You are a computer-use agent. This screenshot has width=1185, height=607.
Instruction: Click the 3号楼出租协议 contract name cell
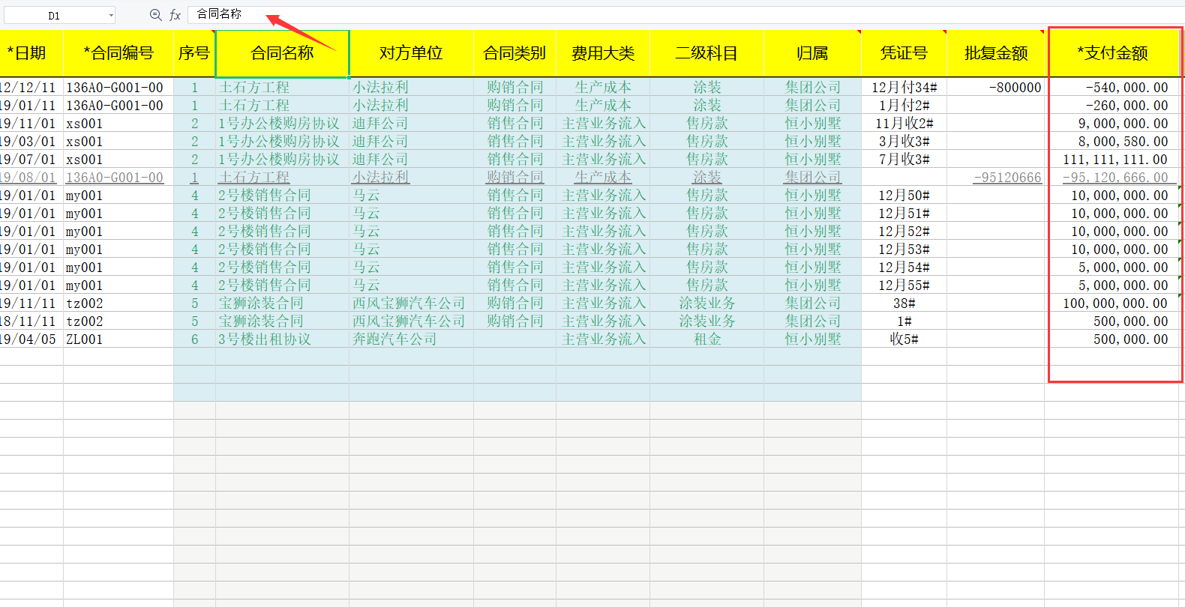[x=282, y=339]
